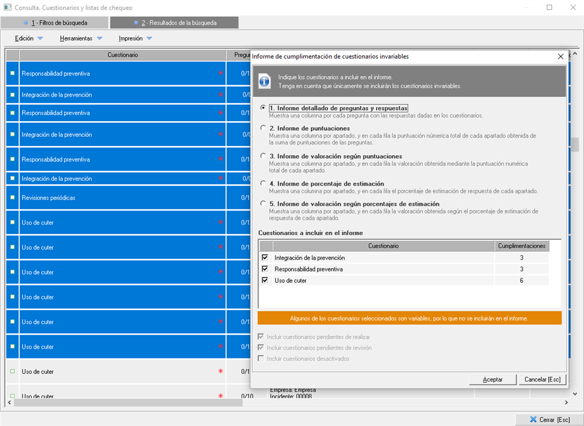Click the application icon in the title bar

pyautogui.click(x=8, y=8)
